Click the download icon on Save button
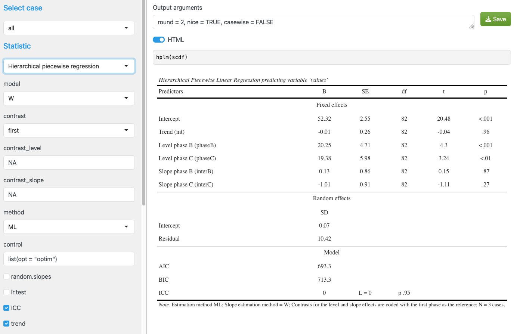Image resolution: width=517 pixels, height=334 pixels. coord(488,19)
